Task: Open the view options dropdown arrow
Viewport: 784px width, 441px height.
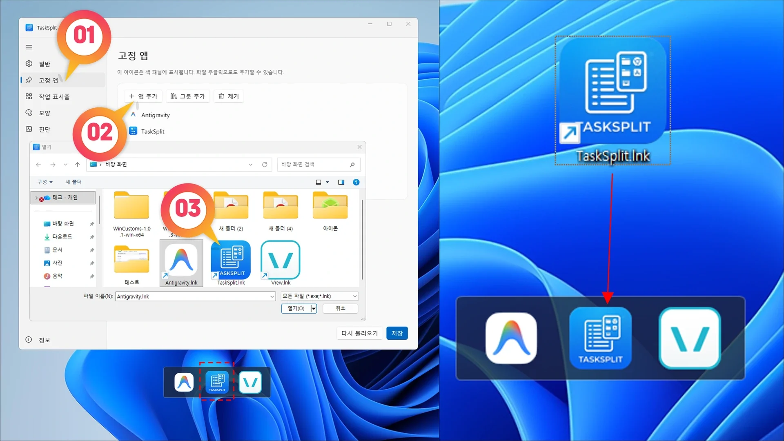Action: tap(327, 182)
